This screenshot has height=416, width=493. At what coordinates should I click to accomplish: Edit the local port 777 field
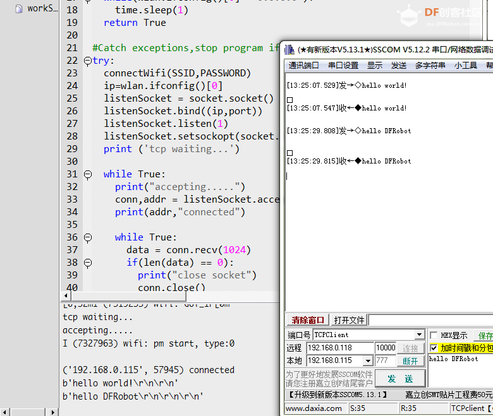386,360
